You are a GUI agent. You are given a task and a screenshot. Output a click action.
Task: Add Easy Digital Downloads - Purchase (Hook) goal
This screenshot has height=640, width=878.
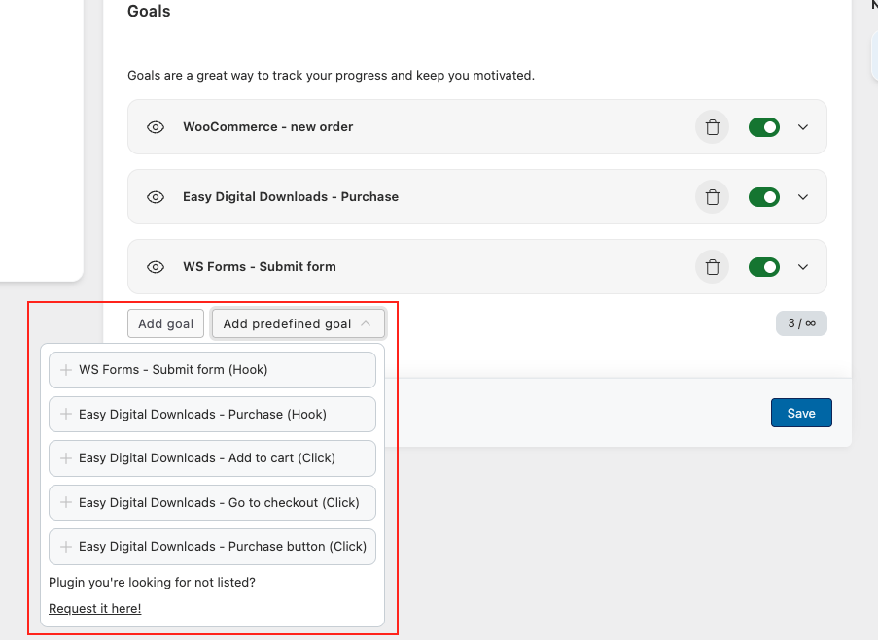(212, 414)
